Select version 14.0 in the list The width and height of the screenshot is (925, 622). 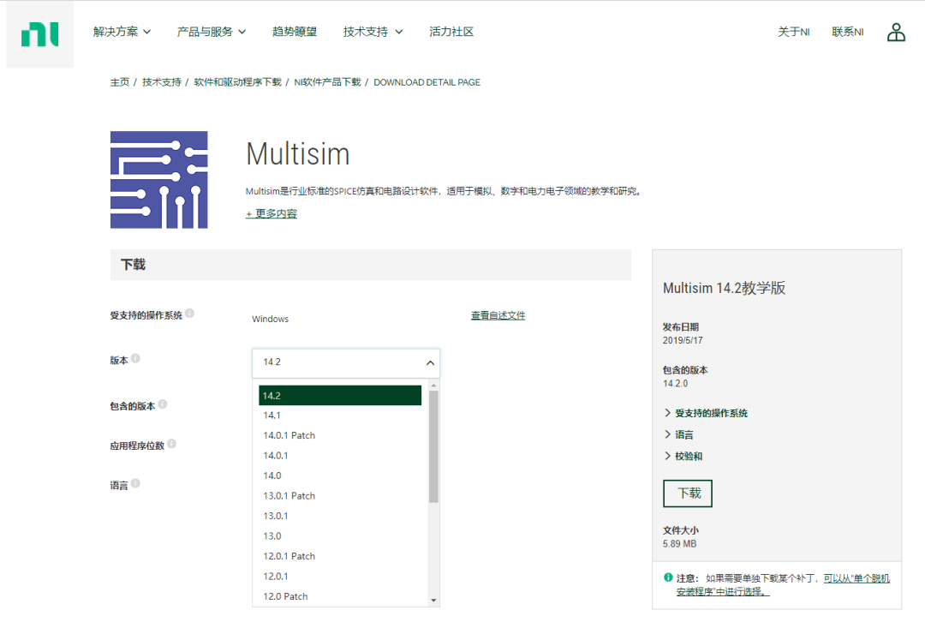[x=340, y=475]
